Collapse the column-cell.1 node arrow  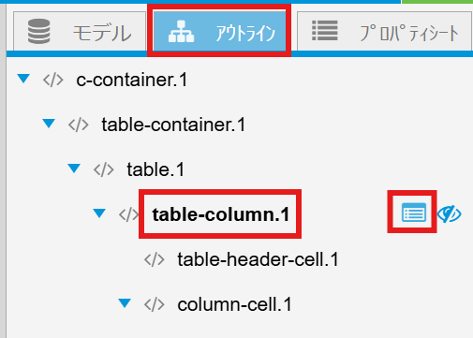click(x=125, y=302)
